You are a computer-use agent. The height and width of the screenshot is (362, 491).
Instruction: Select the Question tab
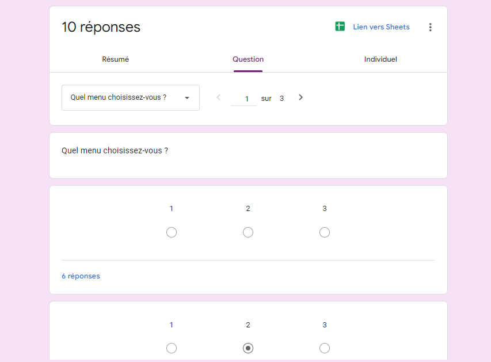tap(248, 59)
